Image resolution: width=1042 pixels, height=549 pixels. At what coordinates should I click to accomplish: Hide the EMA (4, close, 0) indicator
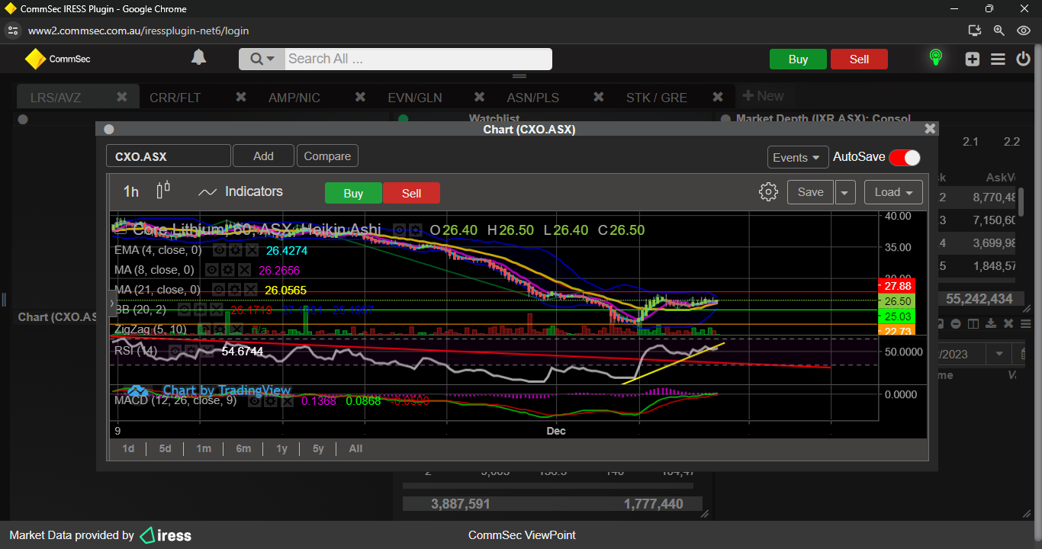pos(218,250)
